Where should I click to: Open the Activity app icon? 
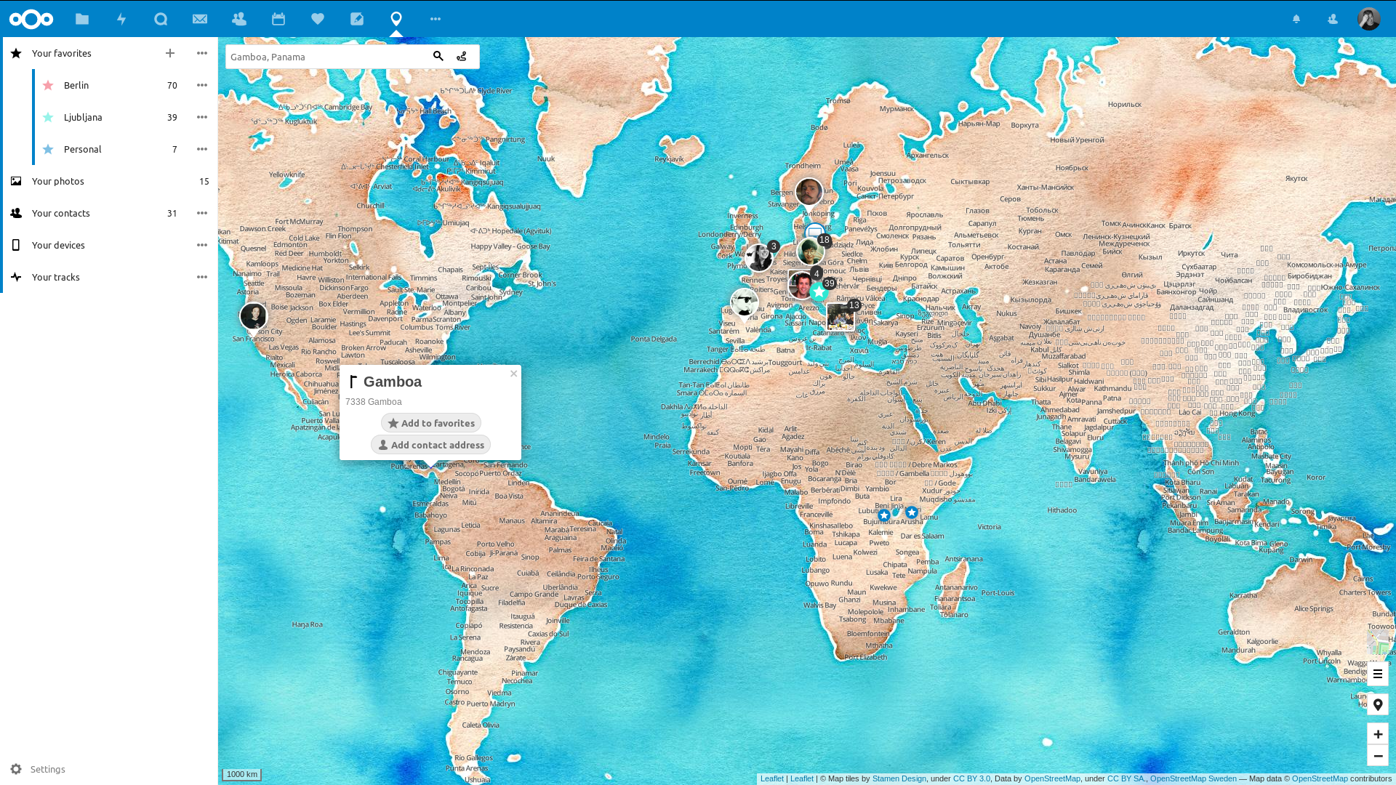(121, 18)
